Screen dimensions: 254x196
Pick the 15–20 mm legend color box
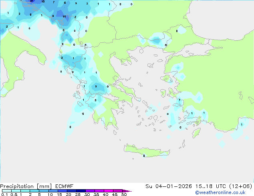tap(62, 191)
